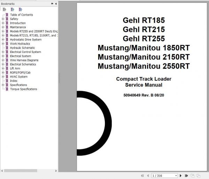Image resolution: width=209 pixels, height=179 pixels.
Task: Expand the Electrical Schematics bookmark
Action: click(3, 64)
